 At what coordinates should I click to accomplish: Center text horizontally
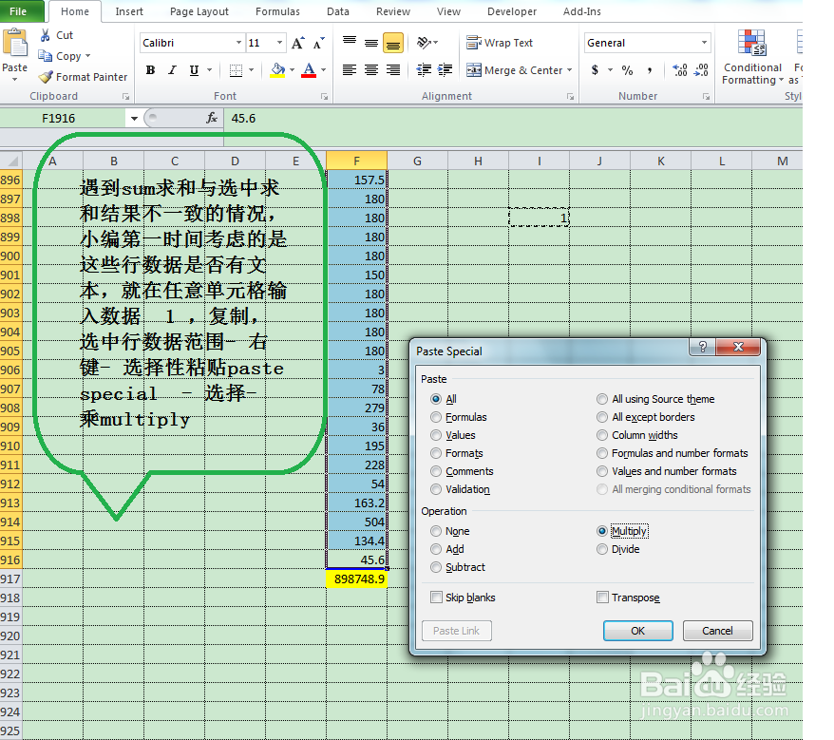coord(371,69)
